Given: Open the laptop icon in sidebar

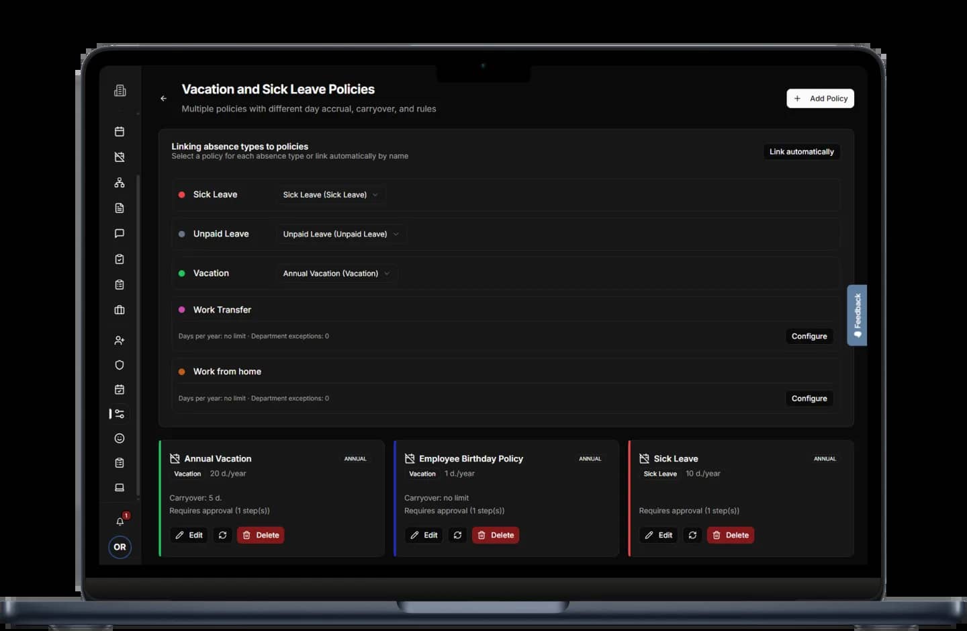Looking at the screenshot, I should click(x=120, y=488).
